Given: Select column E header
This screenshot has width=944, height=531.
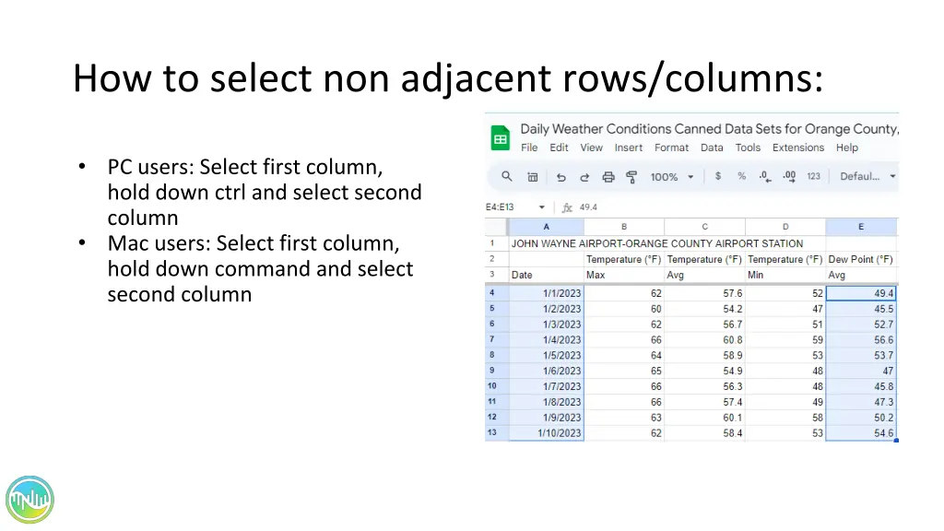Looking at the screenshot, I should click(861, 227).
